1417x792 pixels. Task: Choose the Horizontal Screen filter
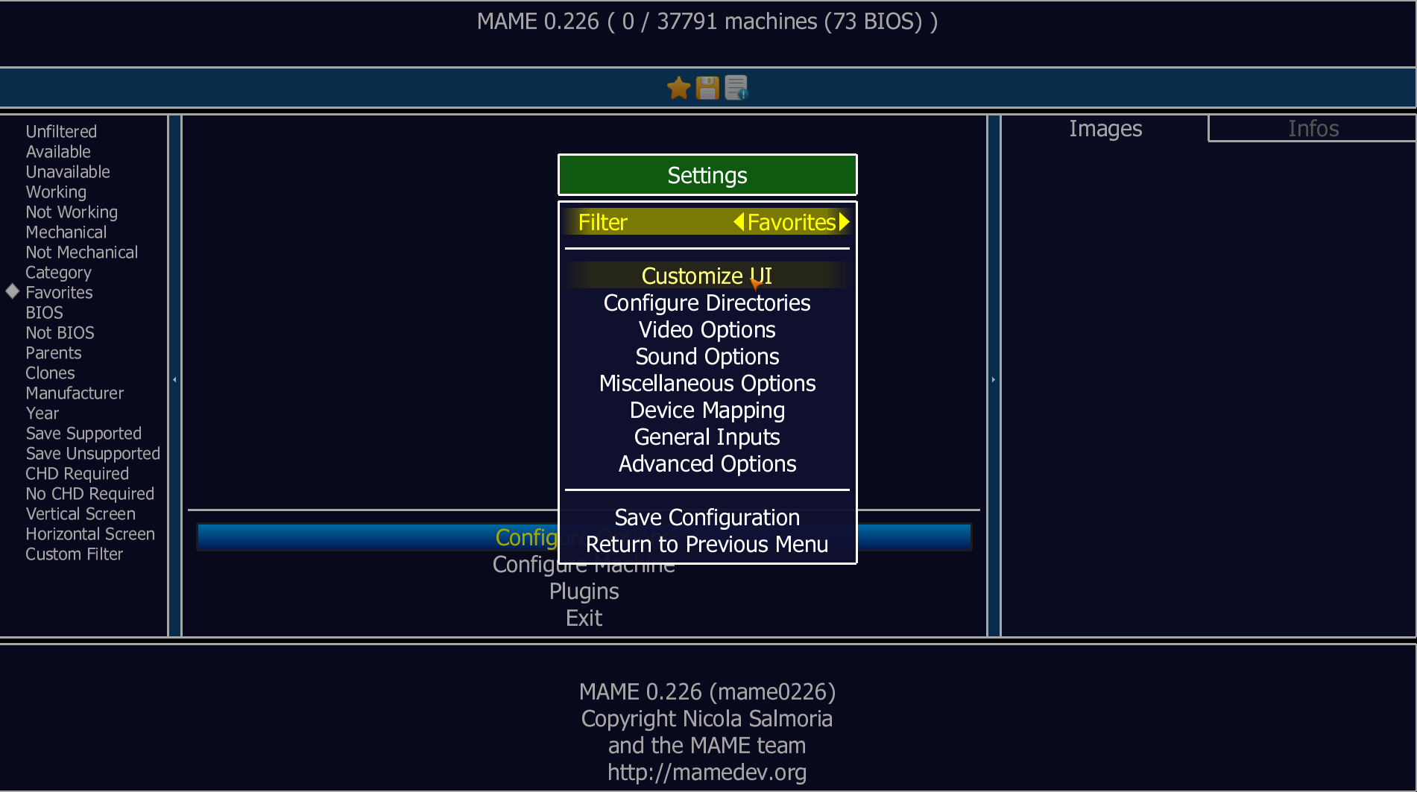pos(90,533)
